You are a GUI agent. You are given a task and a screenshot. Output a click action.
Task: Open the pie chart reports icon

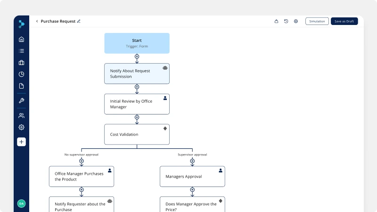coord(21,74)
